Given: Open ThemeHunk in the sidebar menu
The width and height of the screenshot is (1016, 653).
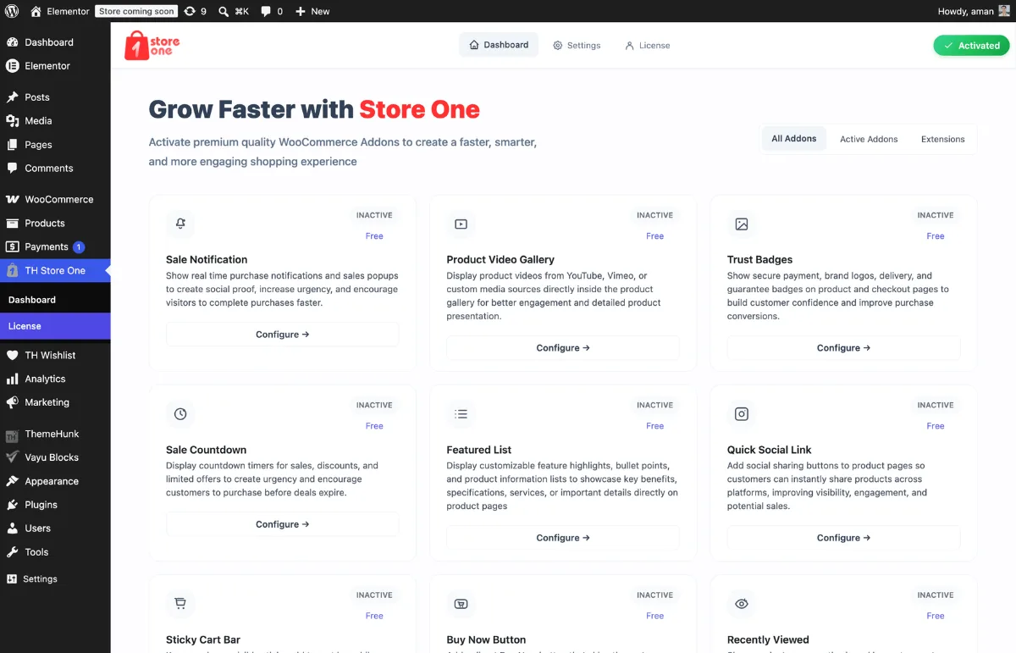Looking at the screenshot, I should [x=55, y=434].
